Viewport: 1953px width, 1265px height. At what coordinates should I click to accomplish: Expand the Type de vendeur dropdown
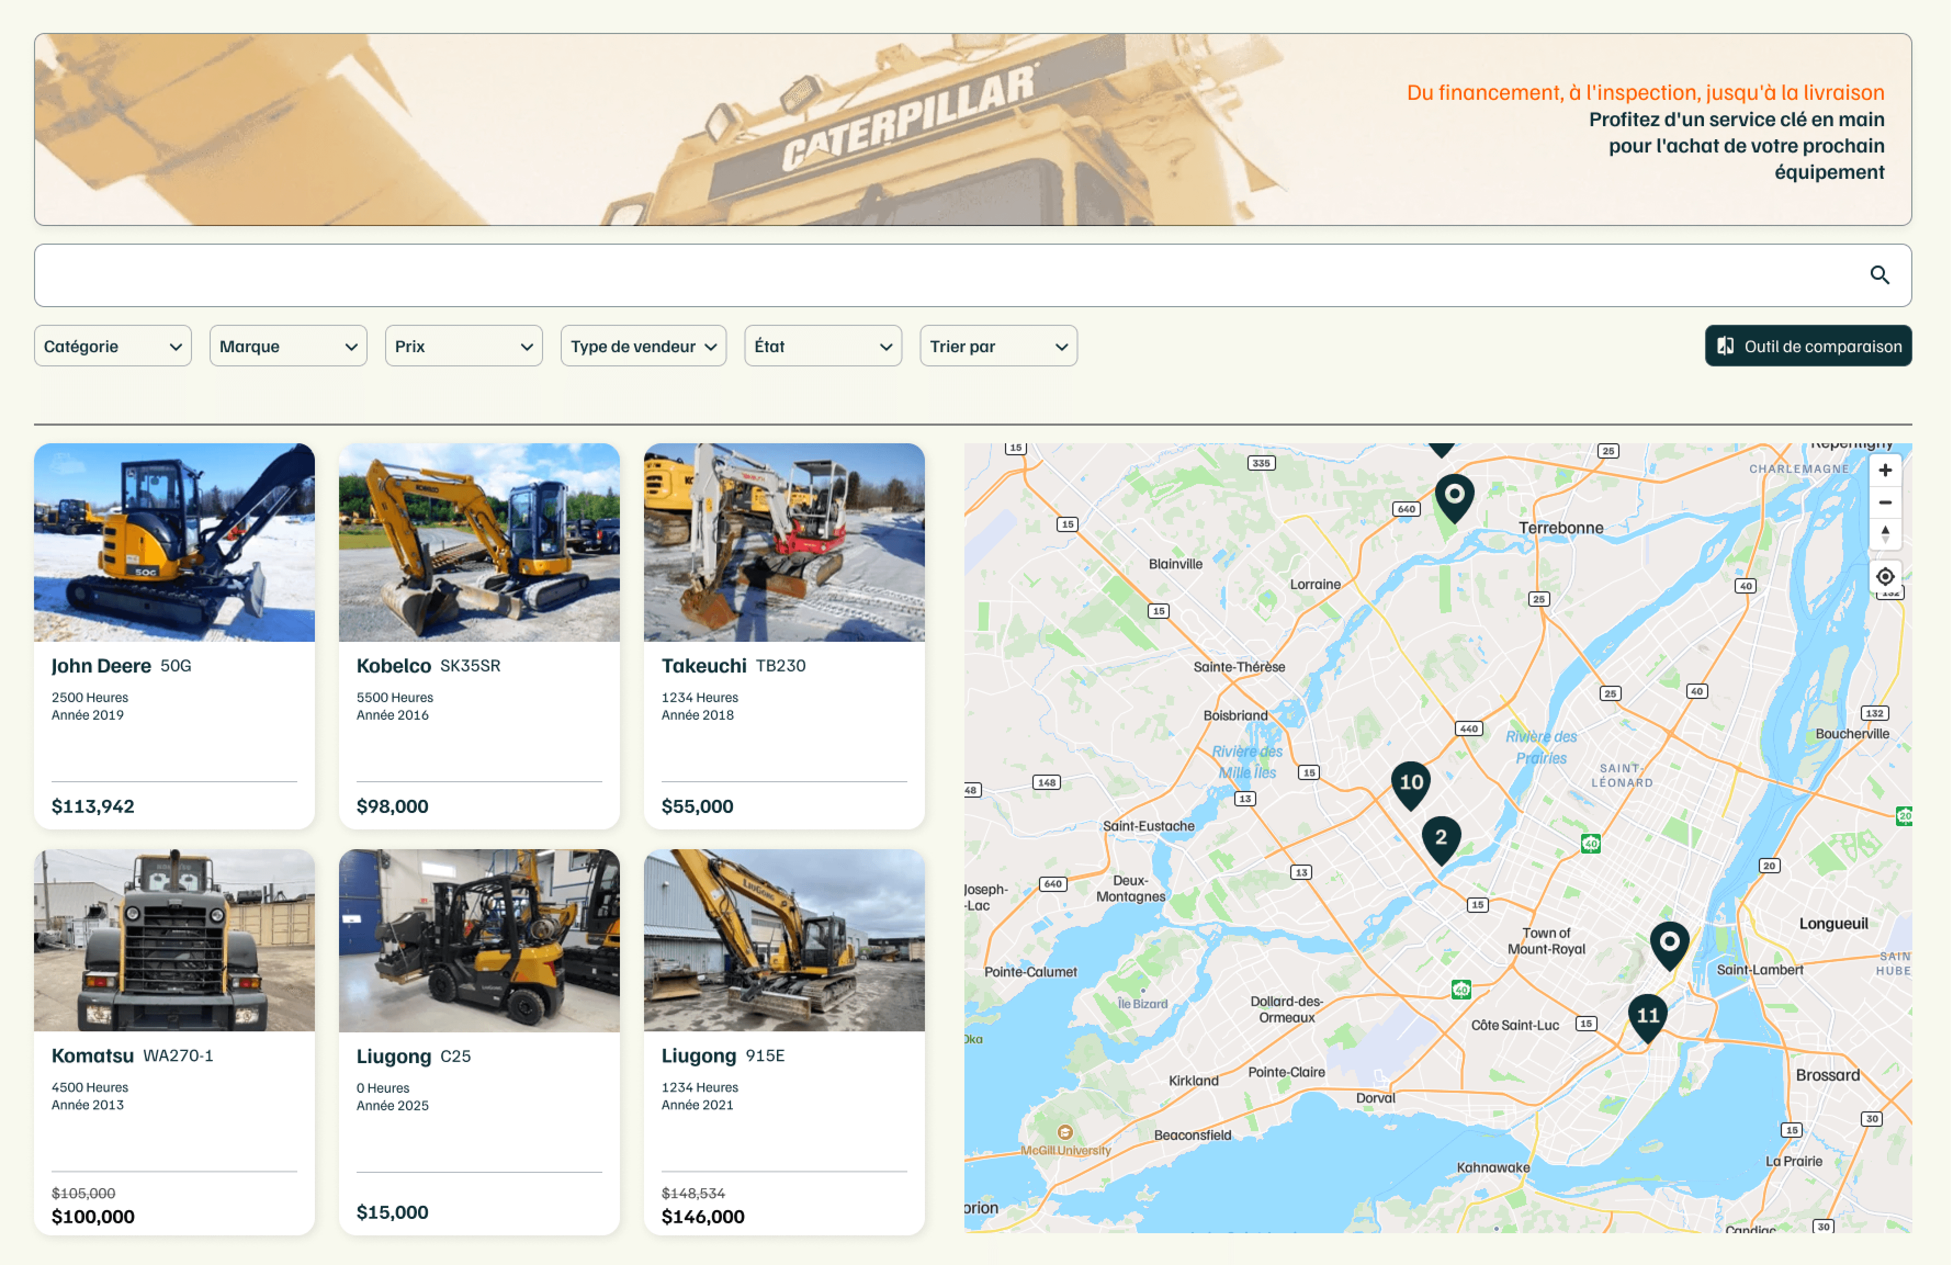(644, 346)
